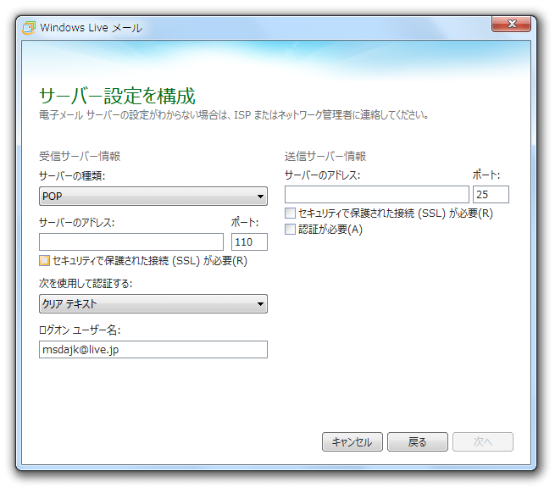Image resolution: width=555 pixels, height=488 pixels.
Task: Enable SSL checkbox for outgoing server
Action: [x=290, y=213]
